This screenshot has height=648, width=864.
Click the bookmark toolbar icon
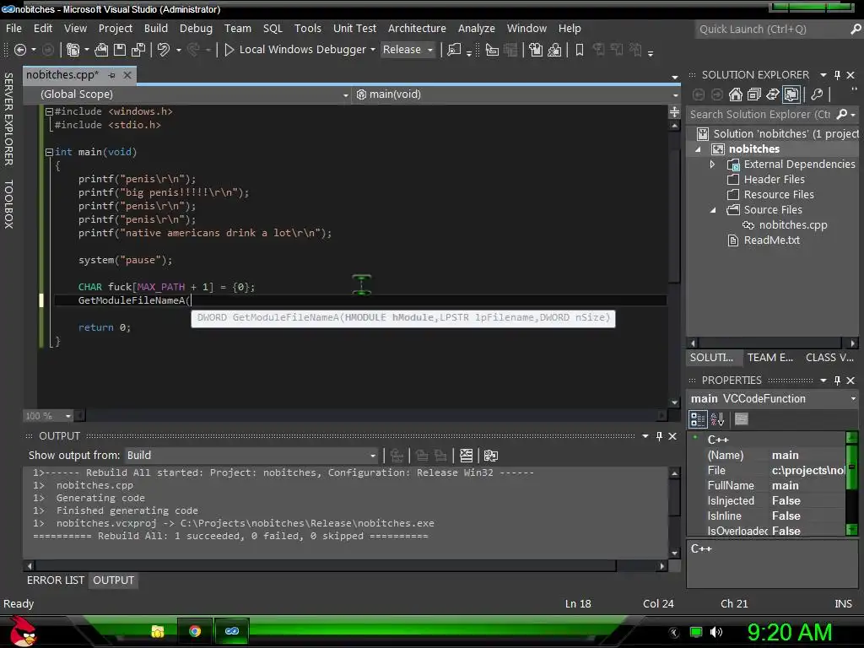tap(579, 50)
